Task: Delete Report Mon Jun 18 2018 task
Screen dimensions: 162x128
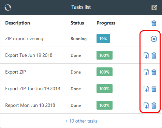Action: [154, 106]
